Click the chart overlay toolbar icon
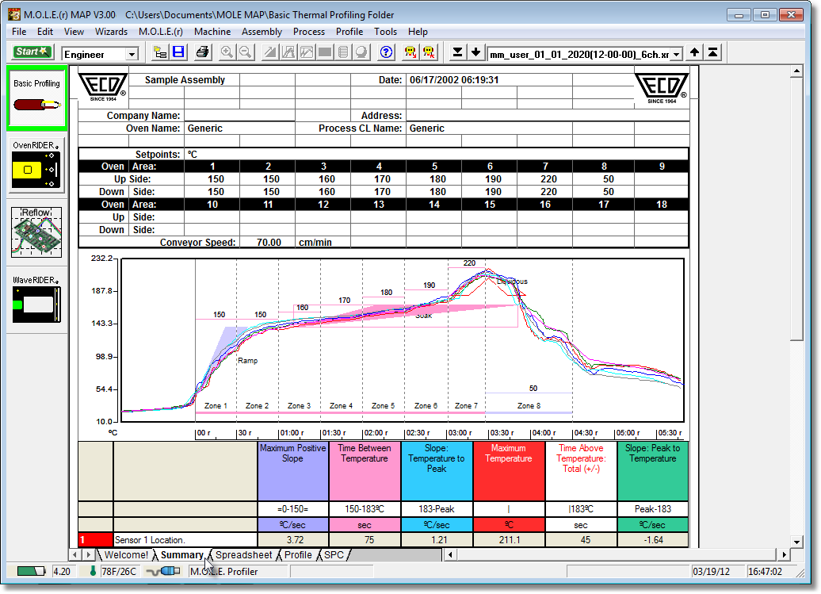Viewport: 821px width, 594px height. tap(307, 52)
